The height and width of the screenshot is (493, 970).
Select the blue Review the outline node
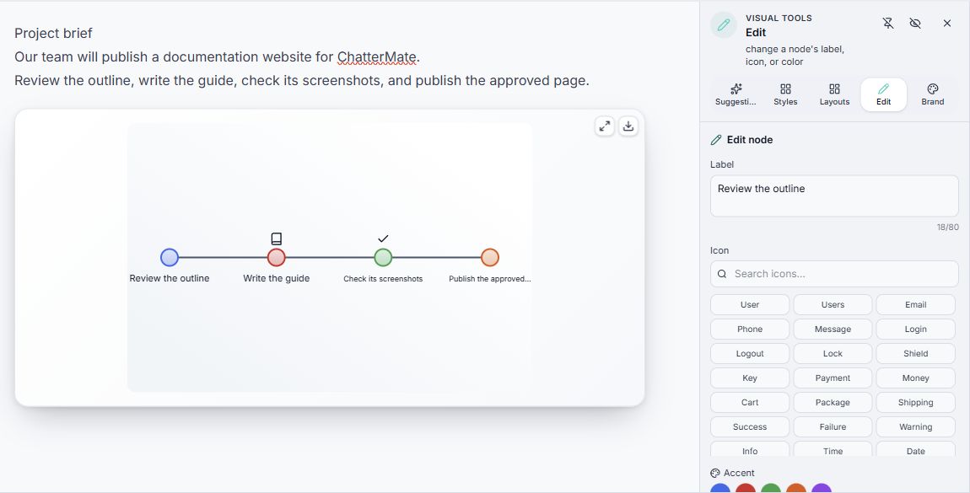tap(169, 258)
